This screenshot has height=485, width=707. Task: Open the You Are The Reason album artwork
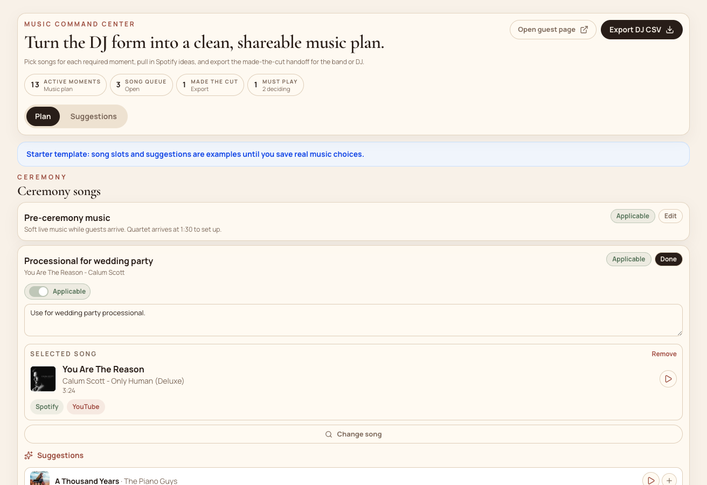click(43, 379)
